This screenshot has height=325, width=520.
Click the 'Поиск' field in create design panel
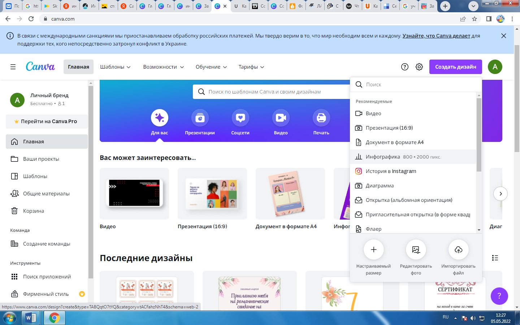tap(416, 84)
